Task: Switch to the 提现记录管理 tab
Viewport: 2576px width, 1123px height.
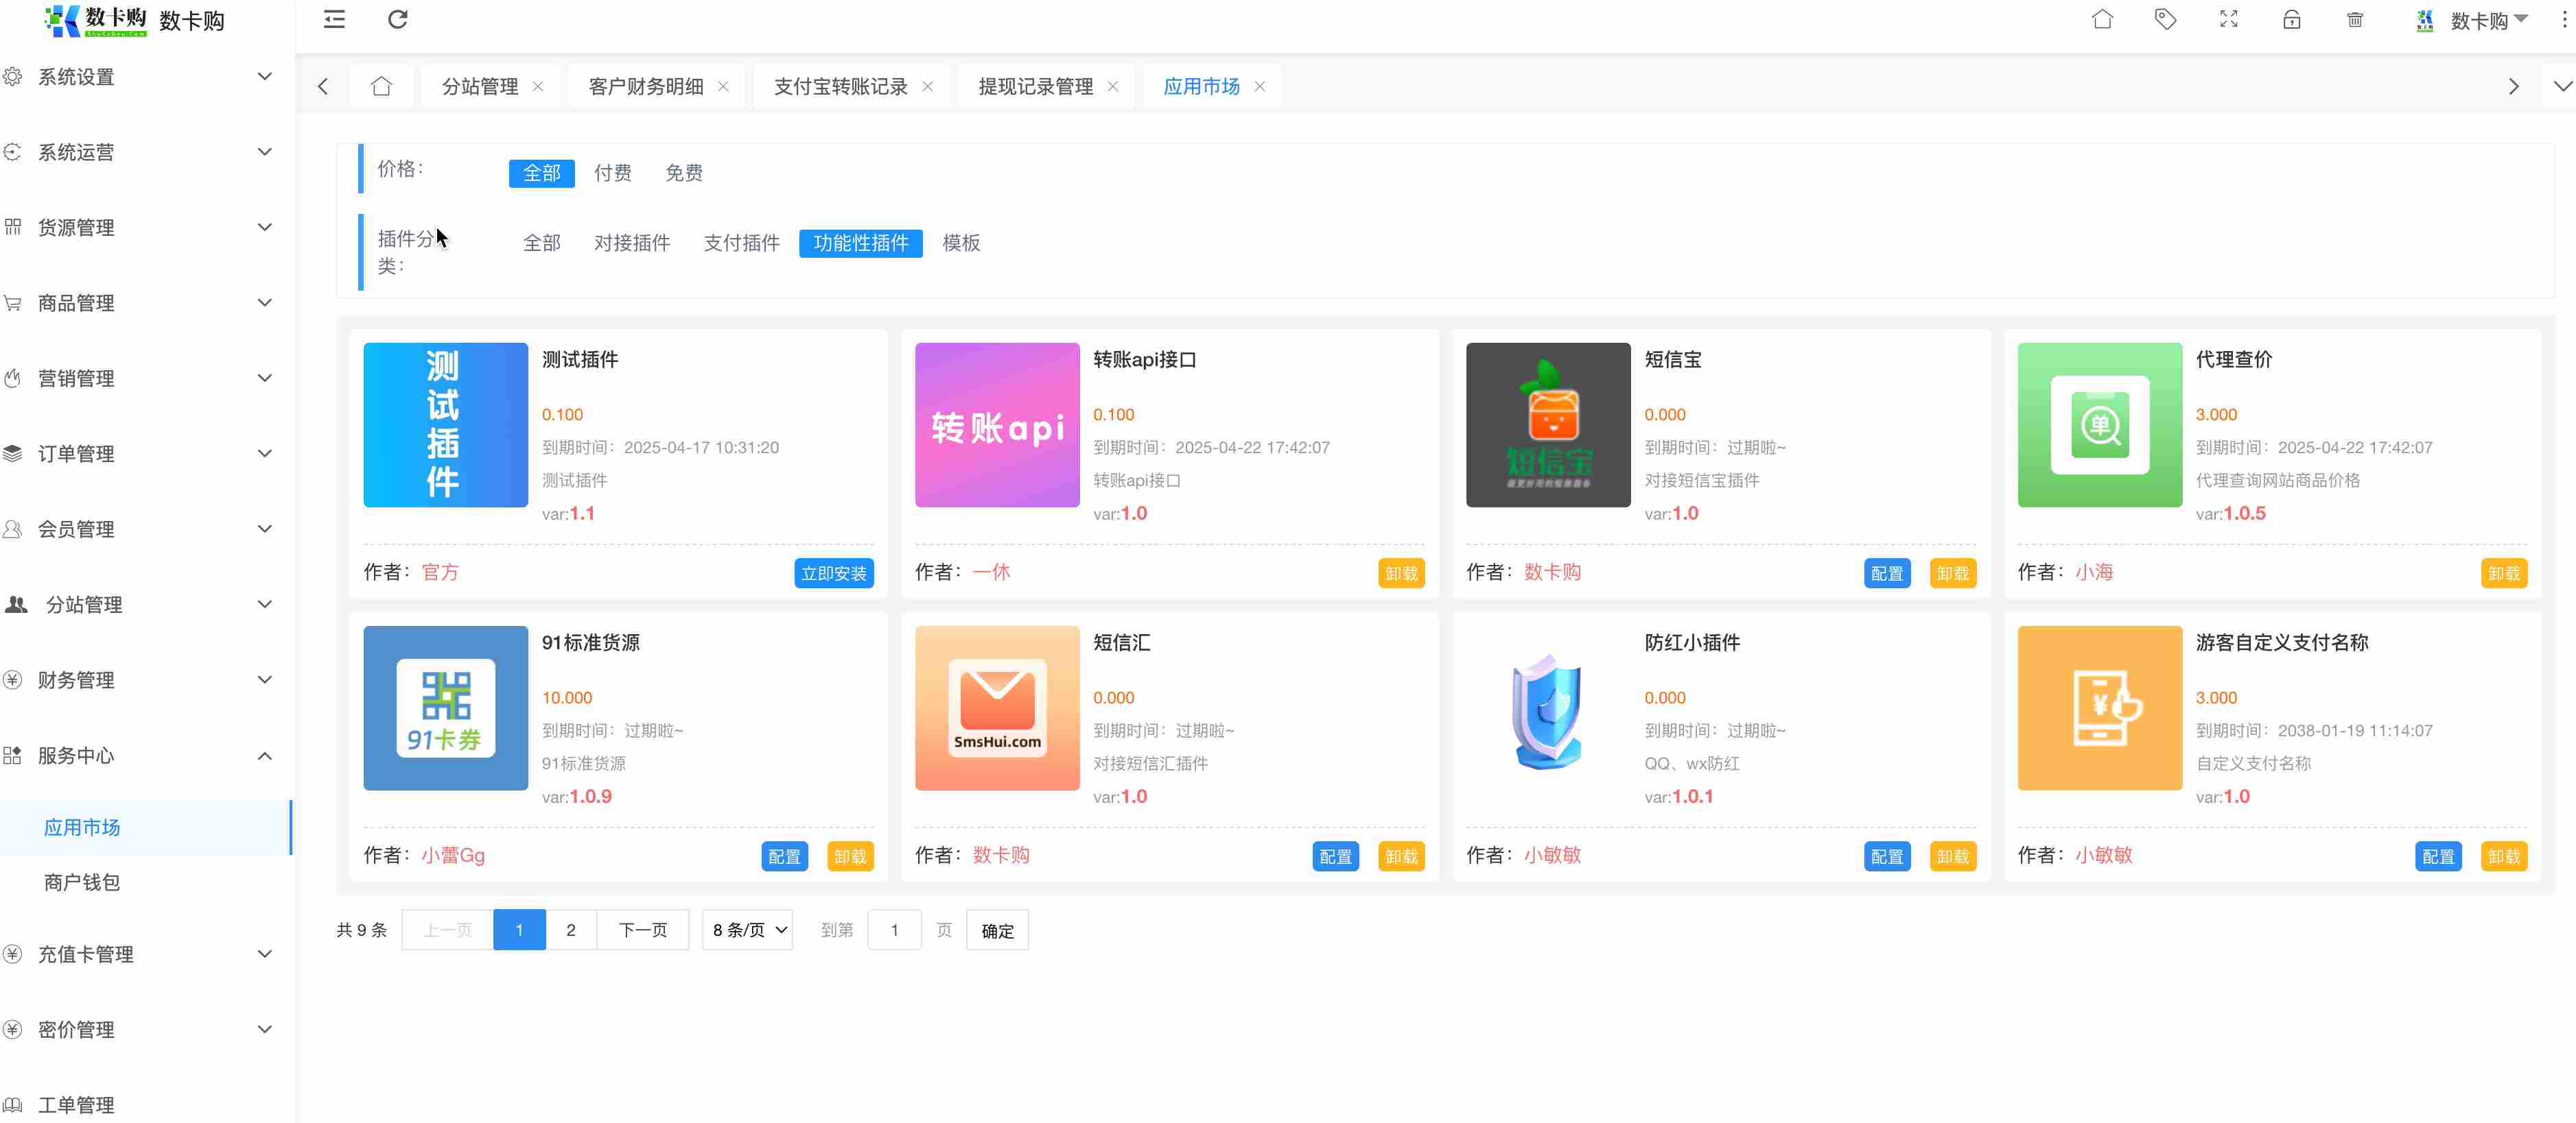Action: tap(1035, 86)
